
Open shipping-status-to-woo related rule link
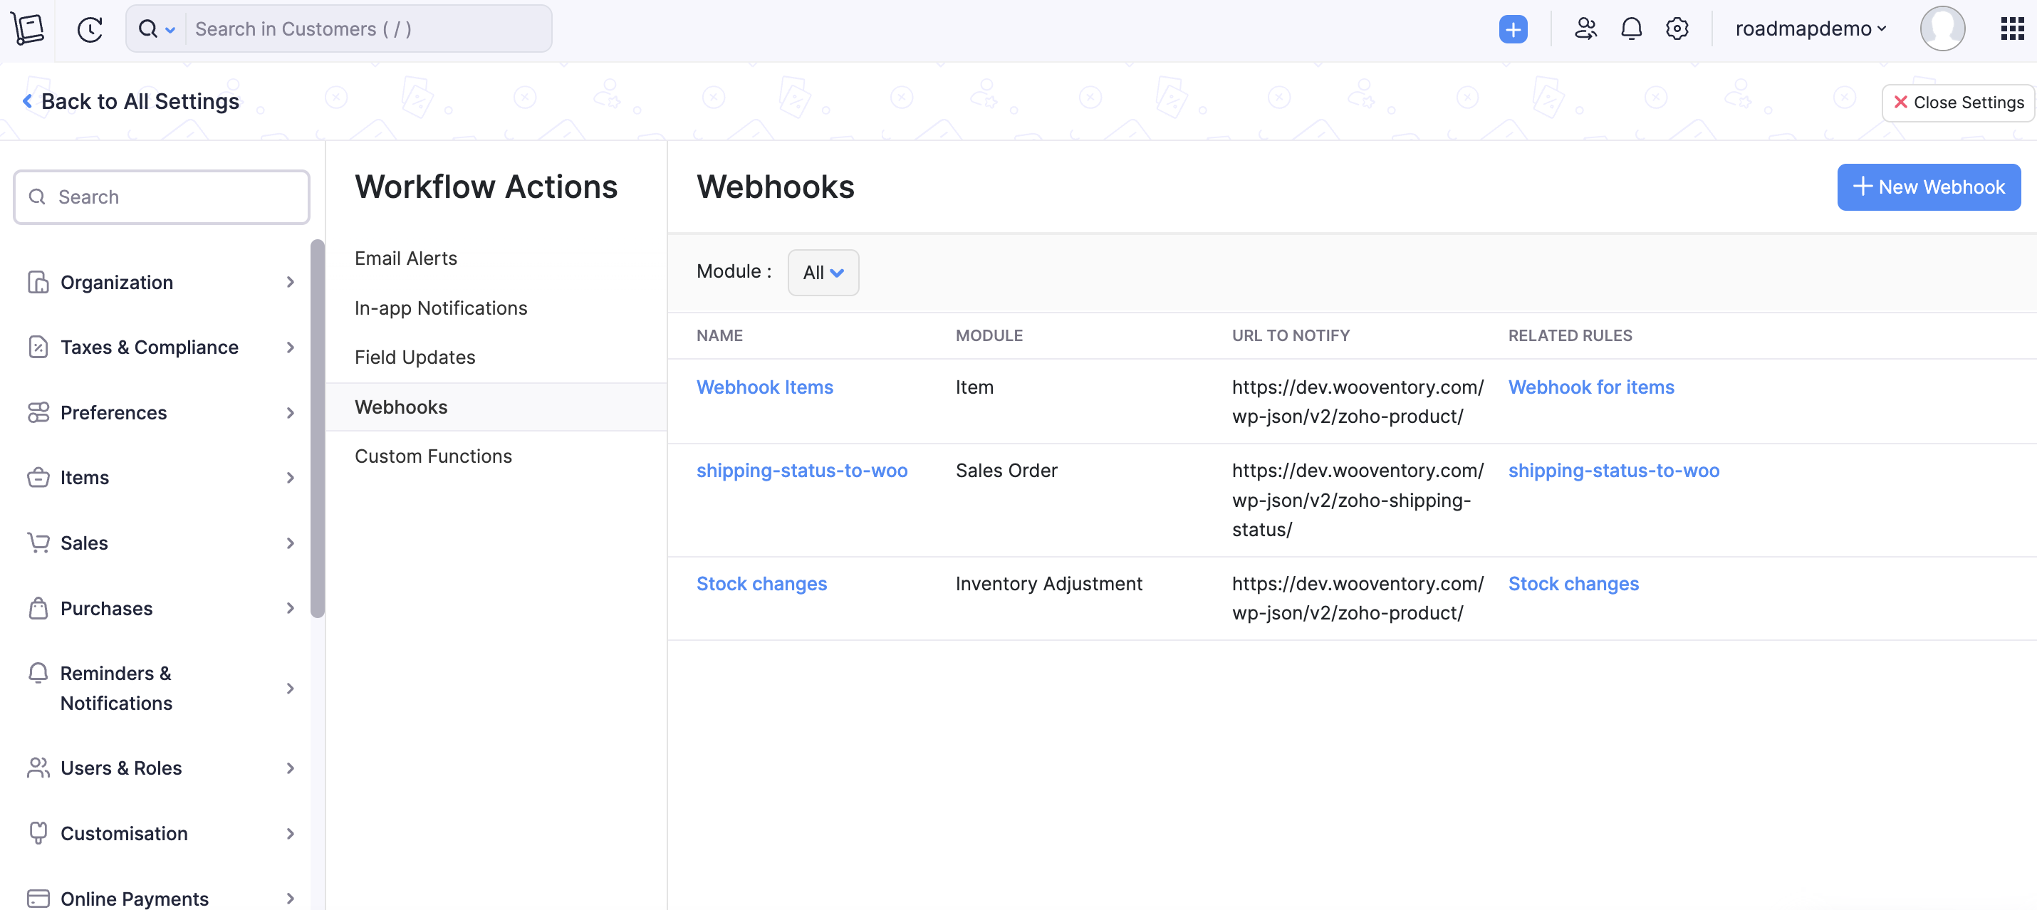point(1613,471)
